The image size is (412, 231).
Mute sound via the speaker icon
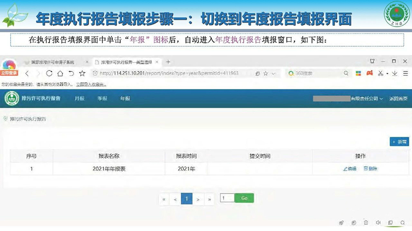[378, 222]
